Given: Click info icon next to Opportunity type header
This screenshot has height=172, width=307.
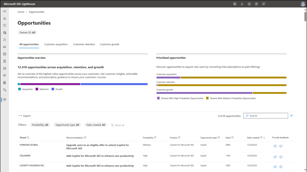Looking at the screenshot, I should tap(219, 137).
